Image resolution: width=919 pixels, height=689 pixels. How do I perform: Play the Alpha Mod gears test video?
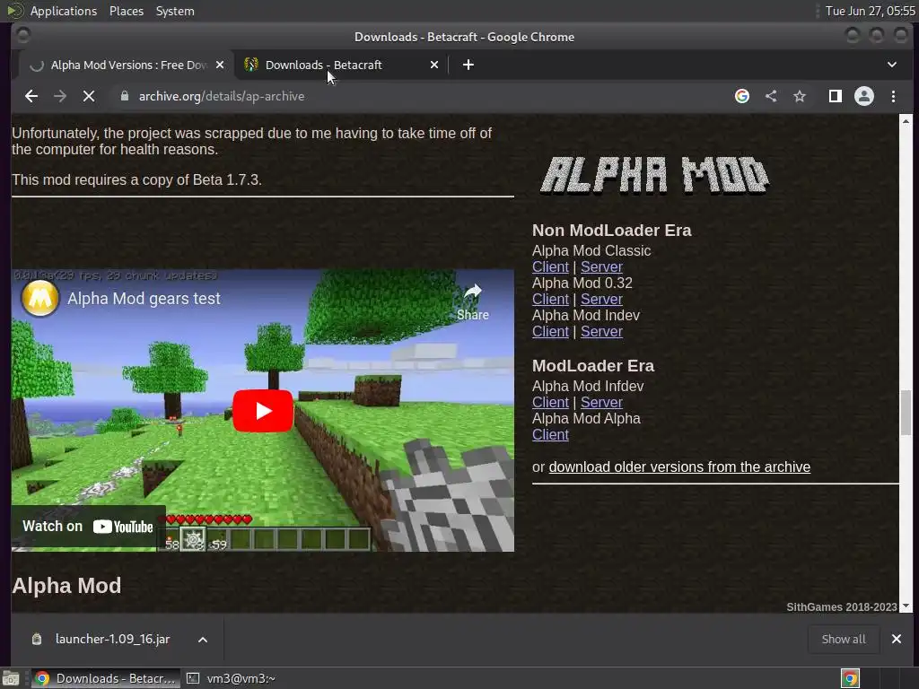click(263, 411)
